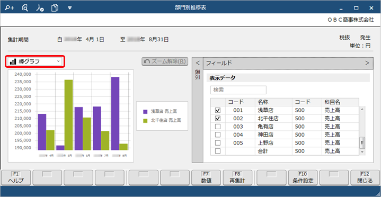Click the F7 数値 button
The width and height of the screenshot is (381, 197).
coord(206,178)
